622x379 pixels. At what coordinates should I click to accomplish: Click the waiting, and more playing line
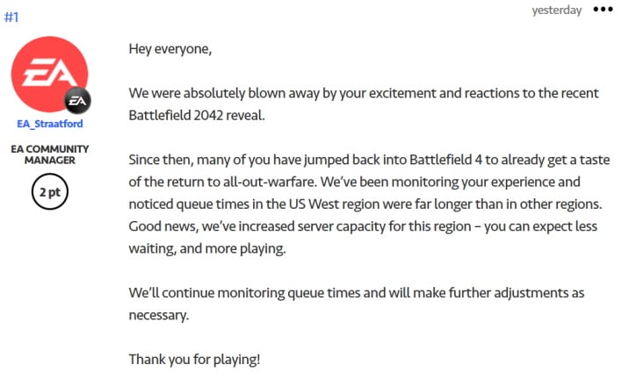(x=207, y=248)
